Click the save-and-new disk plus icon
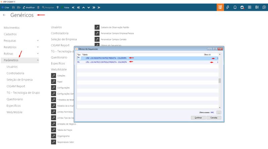The width and height of the screenshot is (268, 149). (x=19, y=7)
